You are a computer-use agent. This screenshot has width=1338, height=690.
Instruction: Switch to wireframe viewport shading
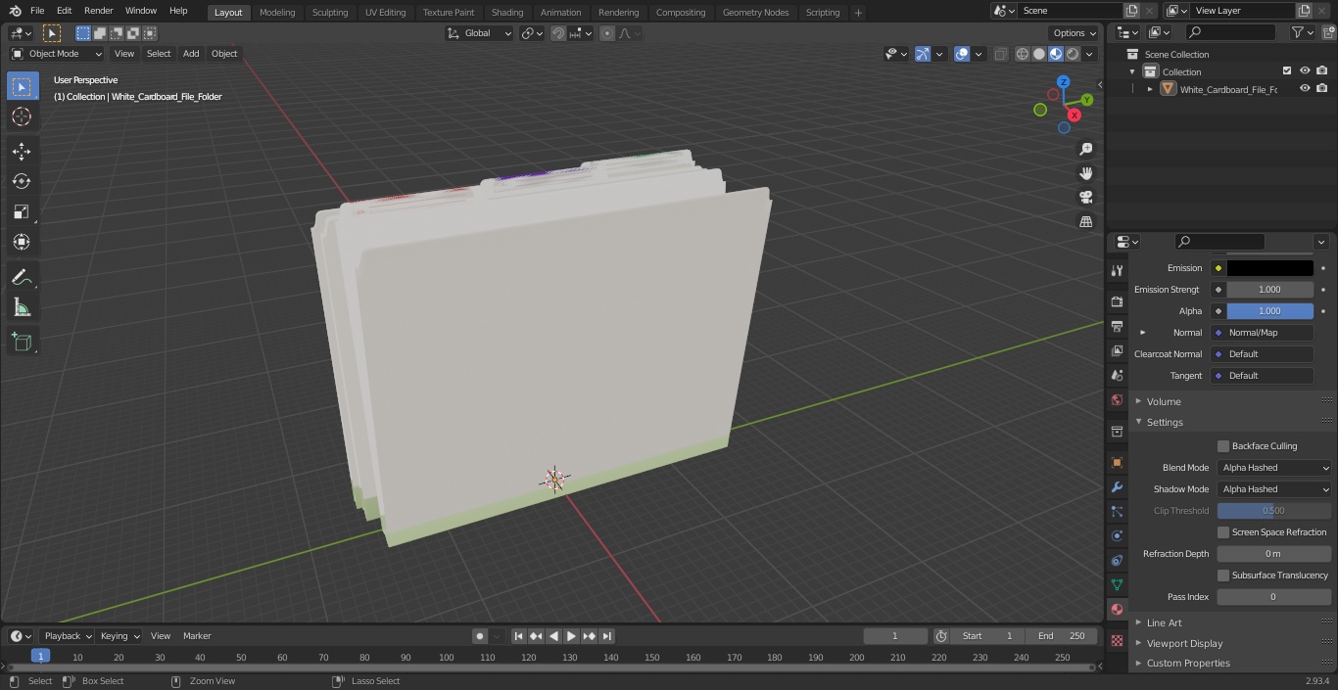pyautogui.click(x=1023, y=54)
